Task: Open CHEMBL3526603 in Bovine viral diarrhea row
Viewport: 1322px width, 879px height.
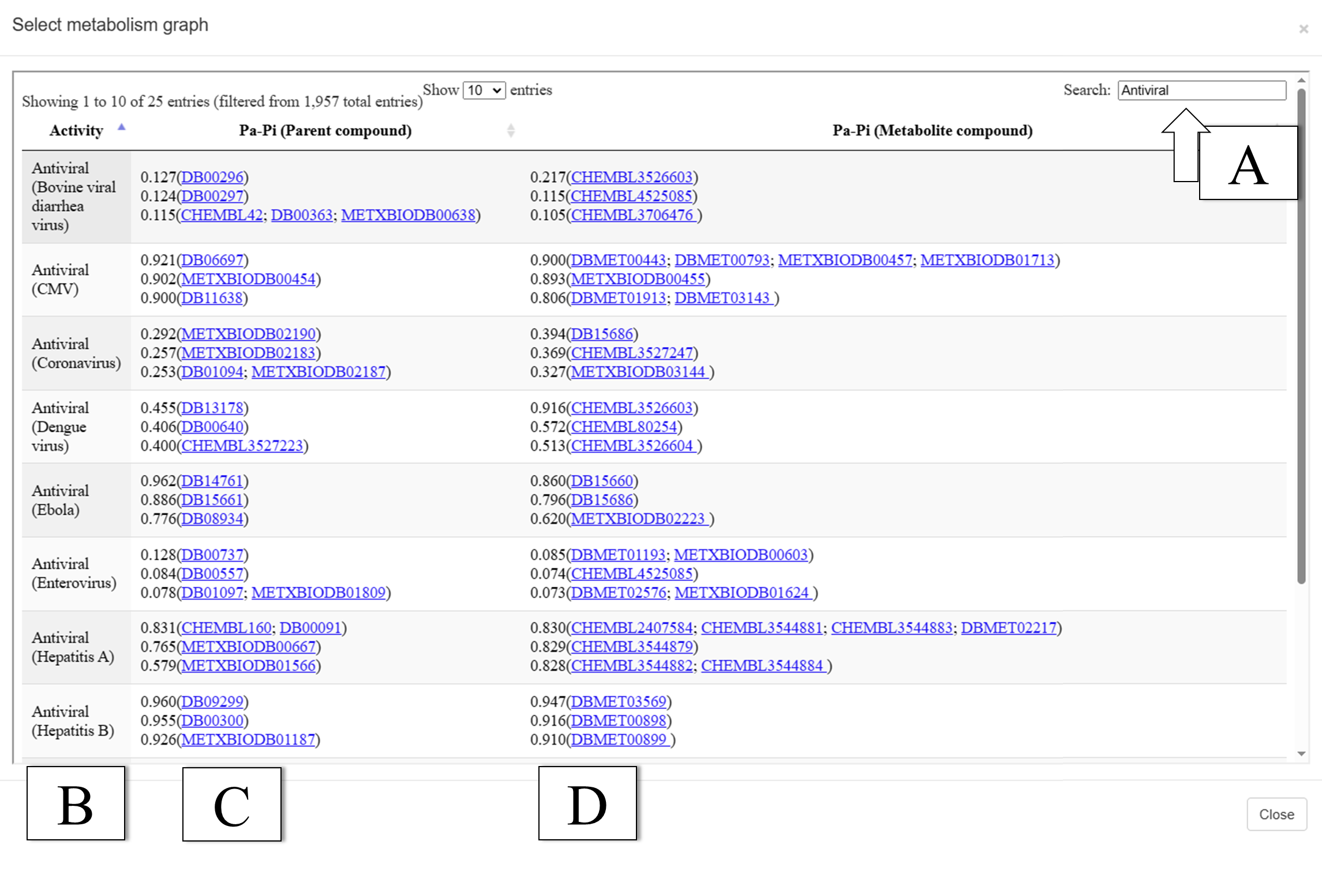Action: click(632, 177)
